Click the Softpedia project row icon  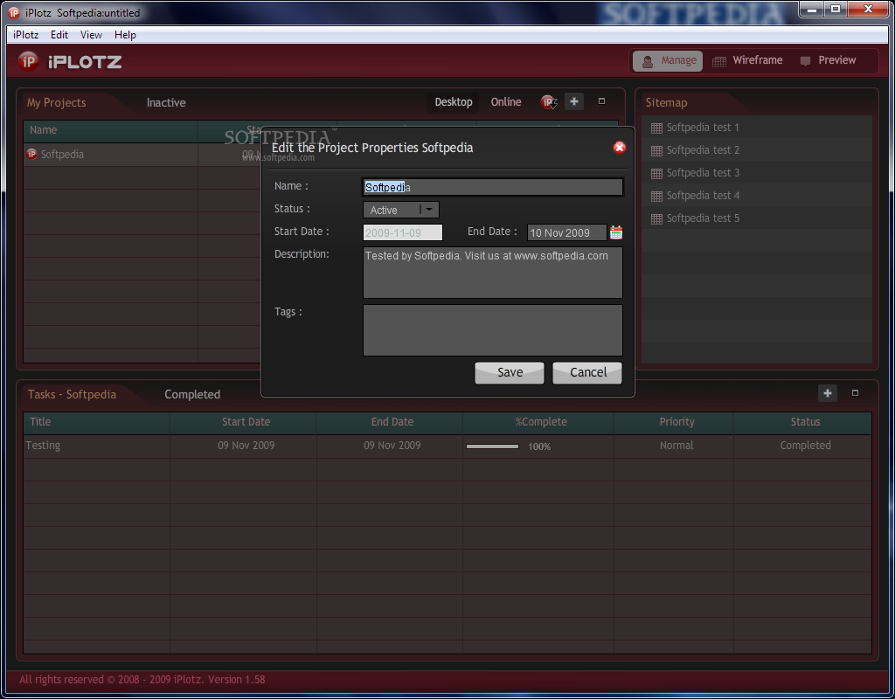click(32, 154)
